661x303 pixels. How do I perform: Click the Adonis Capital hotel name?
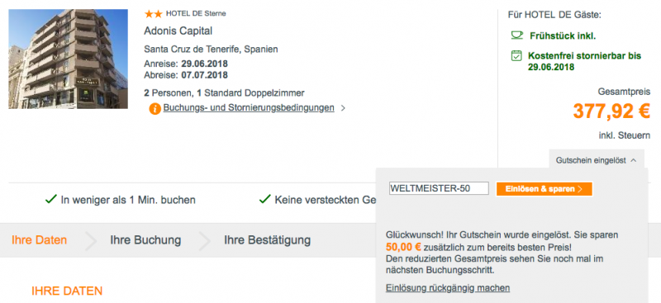pyautogui.click(x=178, y=31)
